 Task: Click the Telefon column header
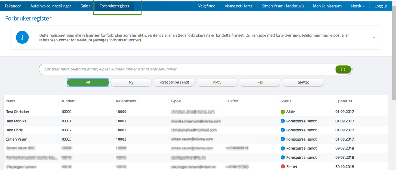pos(232,101)
